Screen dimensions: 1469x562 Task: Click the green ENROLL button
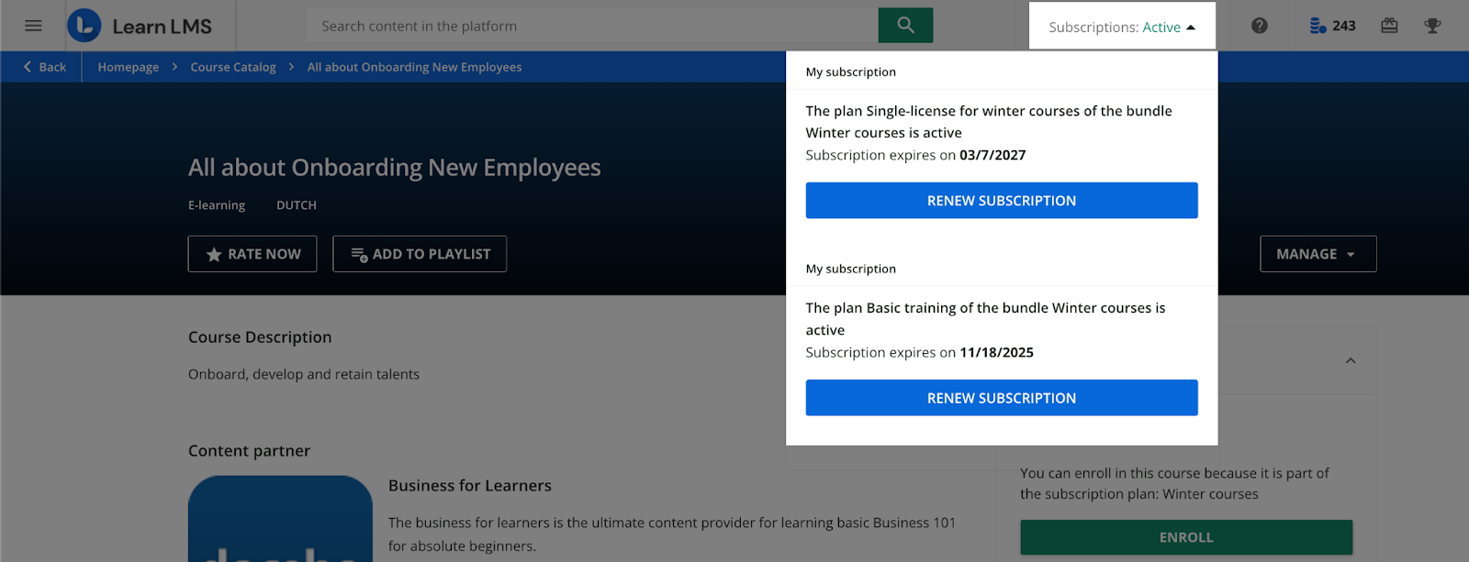(1185, 537)
